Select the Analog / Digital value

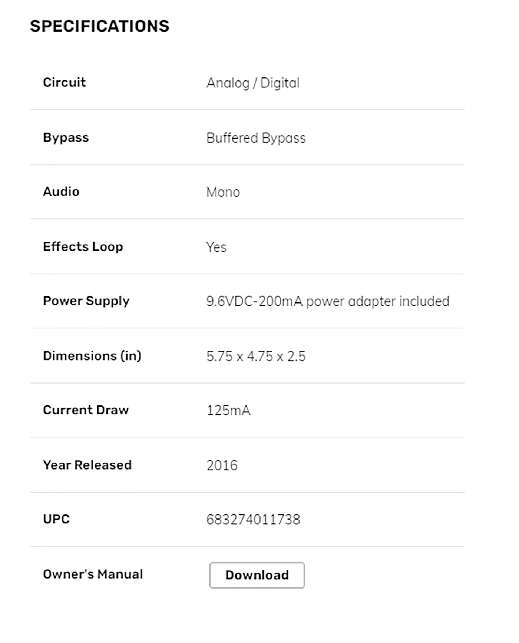[x=253, y=83]
